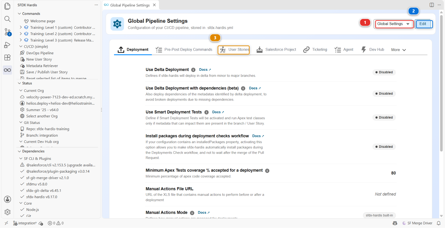
Task: Switch to the Deployment tab
Action: coord(133,50)
